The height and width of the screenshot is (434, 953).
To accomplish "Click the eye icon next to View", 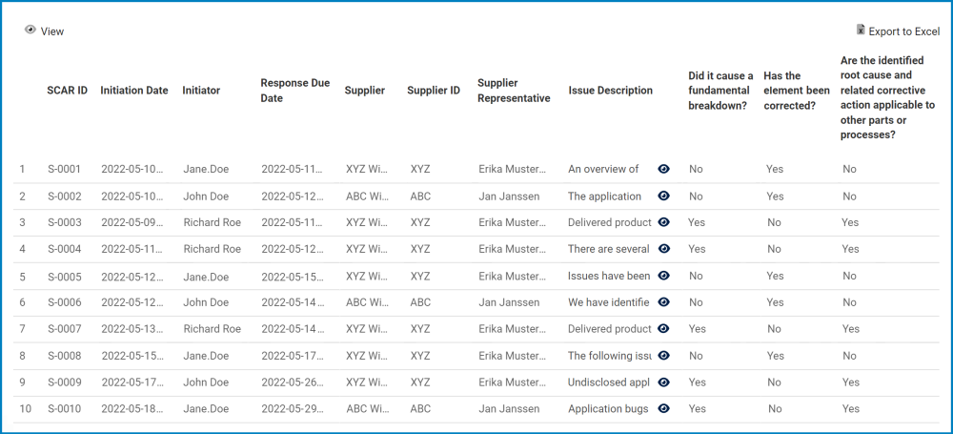I will tap(30, 30).
